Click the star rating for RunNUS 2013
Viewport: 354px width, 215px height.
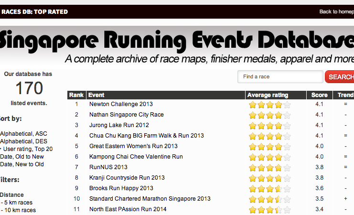(269, 167)
